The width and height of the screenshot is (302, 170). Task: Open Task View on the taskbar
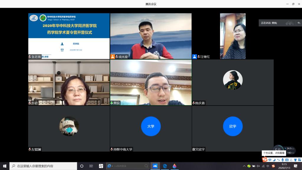91,166
